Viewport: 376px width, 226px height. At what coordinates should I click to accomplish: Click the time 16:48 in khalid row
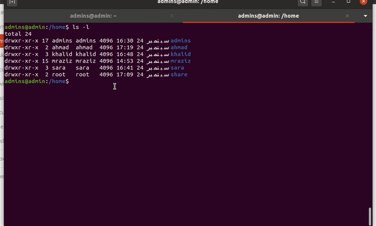click(125, 54)
